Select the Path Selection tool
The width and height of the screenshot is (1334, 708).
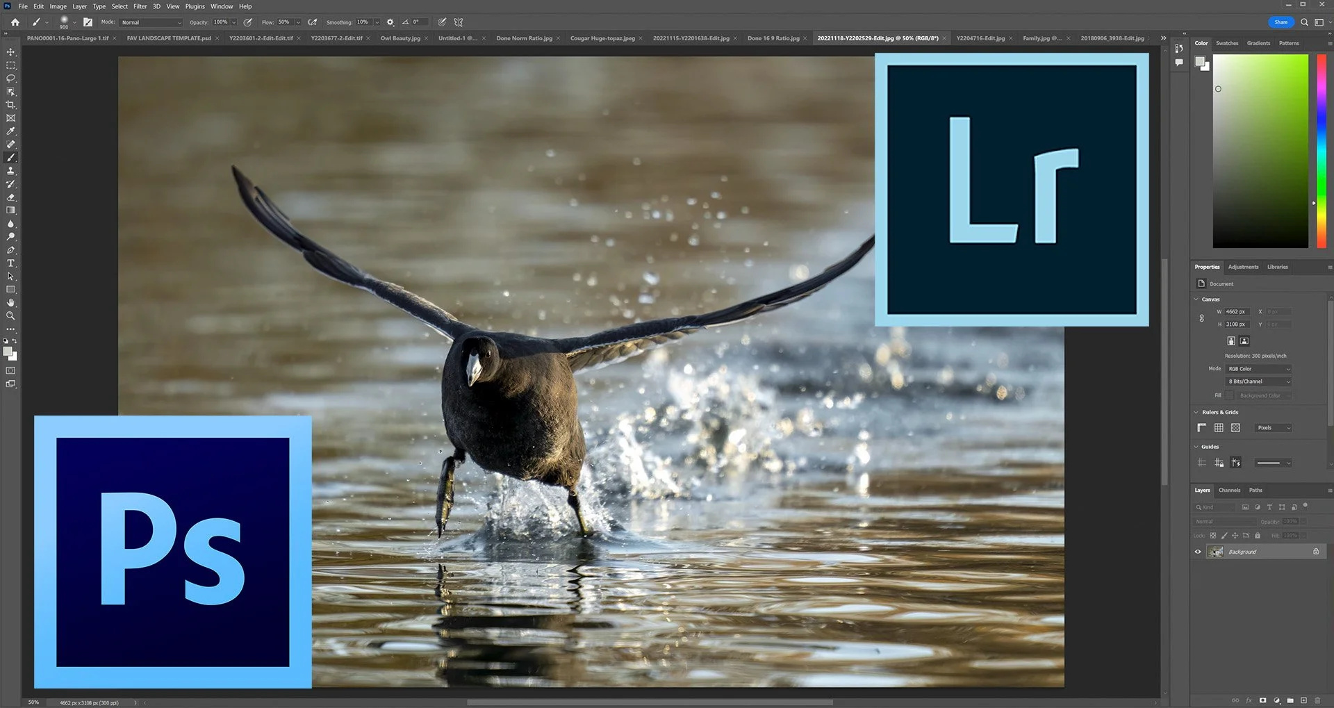click(10, 277)
